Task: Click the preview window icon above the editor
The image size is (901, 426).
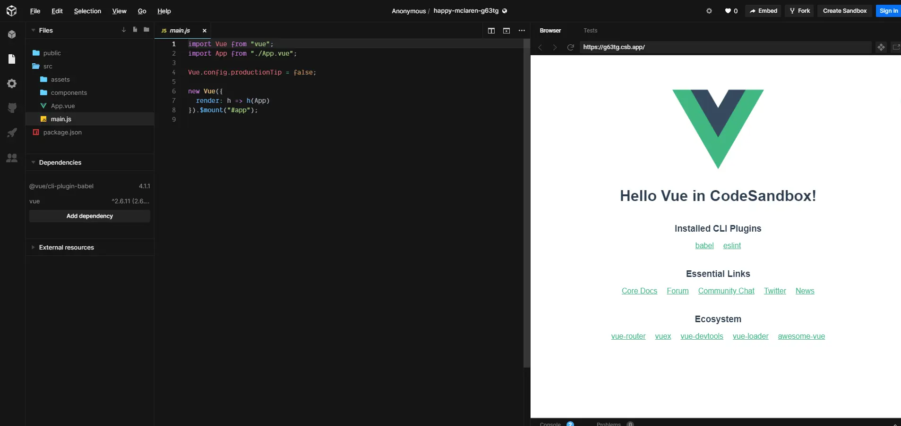Action: (x=506, y=31)
